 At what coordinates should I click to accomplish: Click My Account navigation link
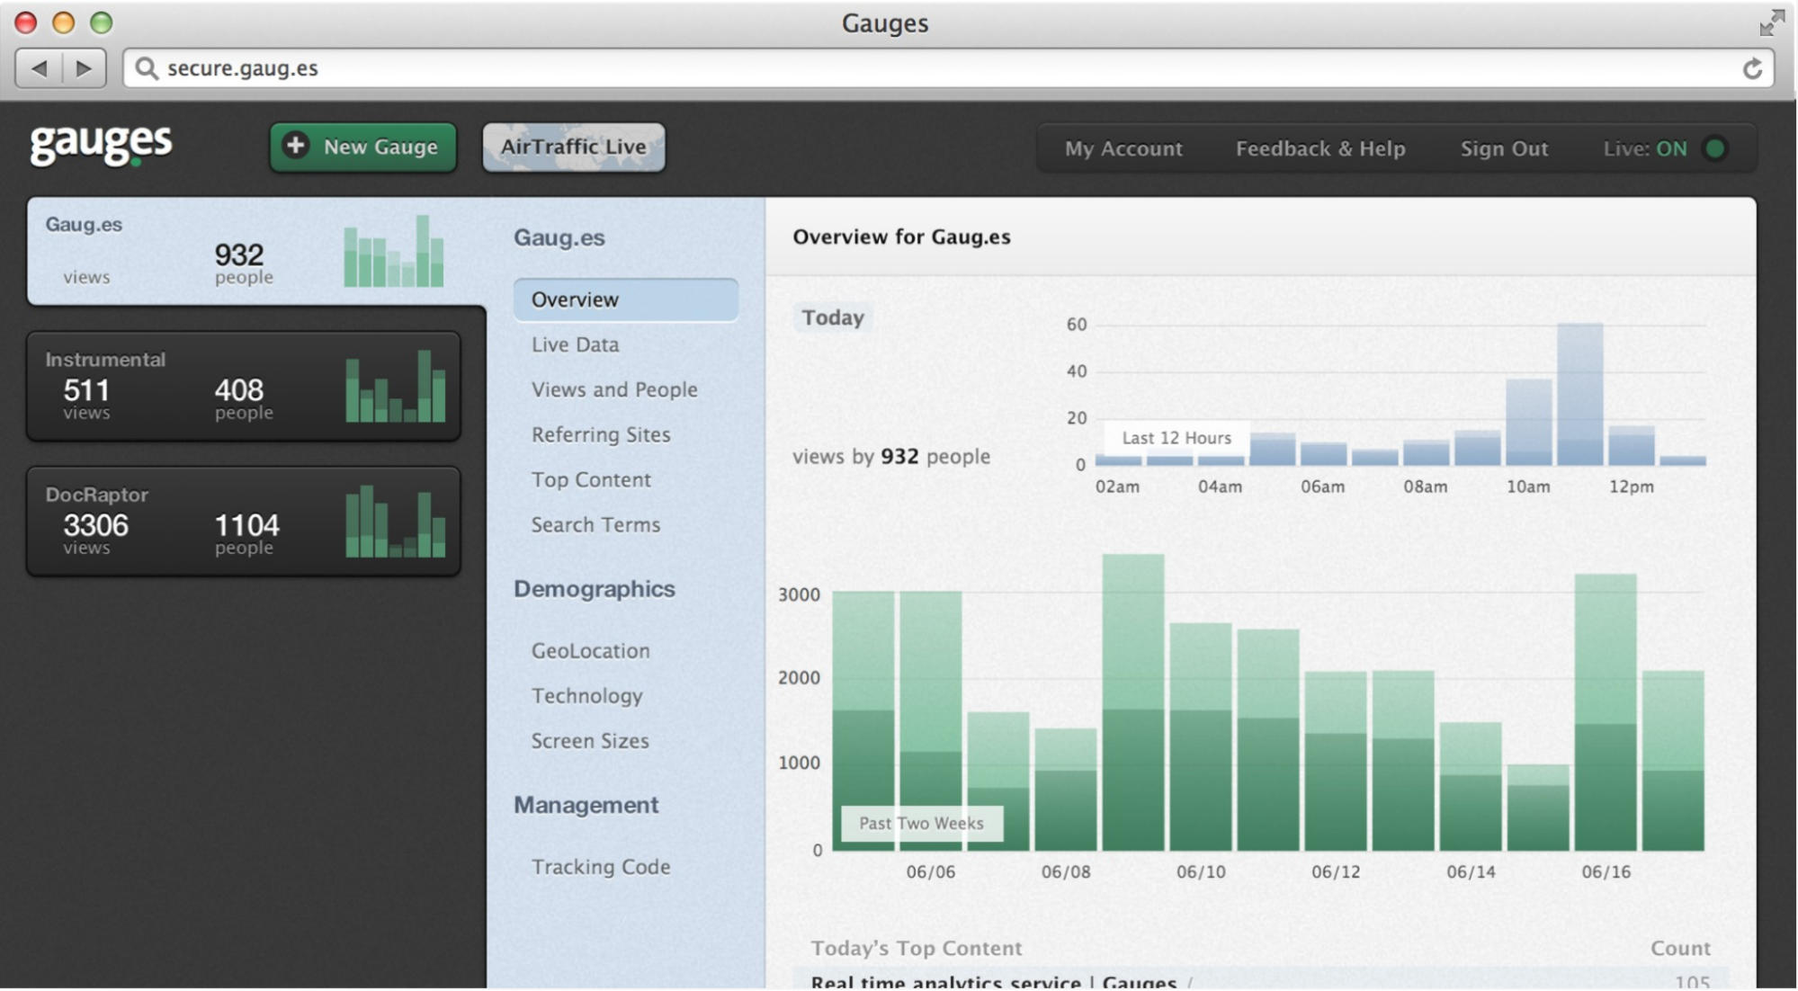pyautogui.click(x=1121, y=147)
